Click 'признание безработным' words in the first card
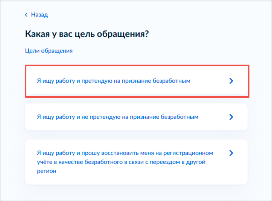 click(x=156, y=81)
